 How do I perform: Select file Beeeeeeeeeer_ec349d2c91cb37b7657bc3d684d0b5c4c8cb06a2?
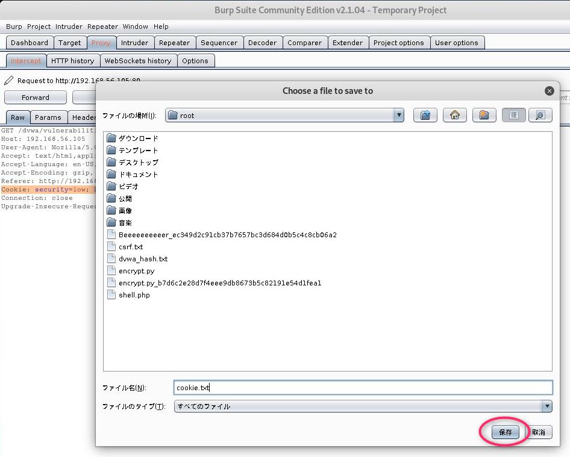click(x=222, y=235)
